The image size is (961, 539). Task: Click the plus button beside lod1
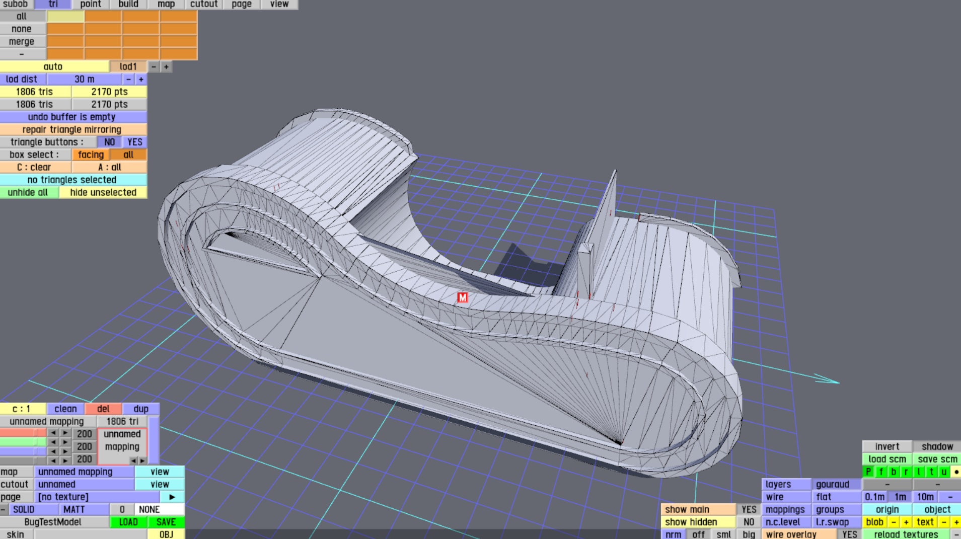(x=166, y=66)
